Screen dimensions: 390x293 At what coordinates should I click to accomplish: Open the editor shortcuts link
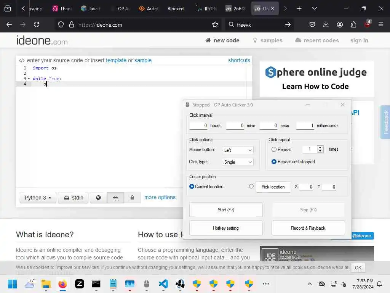tap(239, 60)
